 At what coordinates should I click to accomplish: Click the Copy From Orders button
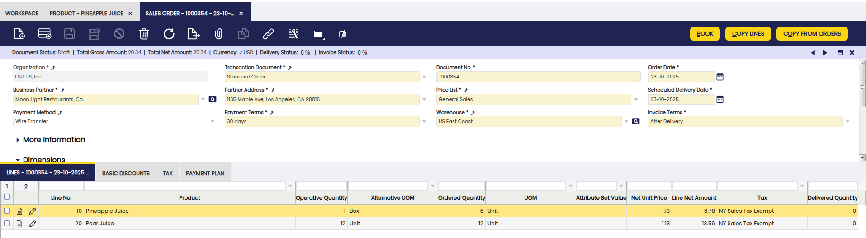[812, 34]
